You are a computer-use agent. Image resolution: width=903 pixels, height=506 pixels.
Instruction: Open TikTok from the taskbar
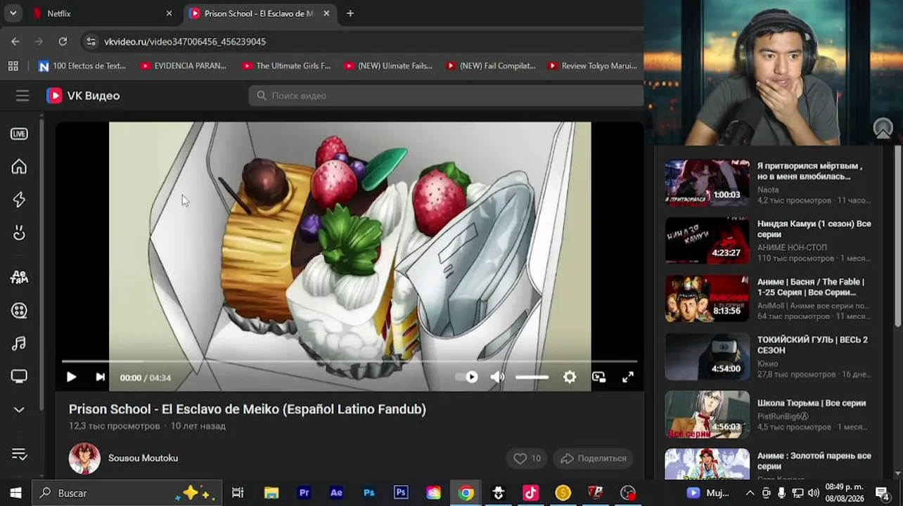pyautogui.click(x=530, y=493)
